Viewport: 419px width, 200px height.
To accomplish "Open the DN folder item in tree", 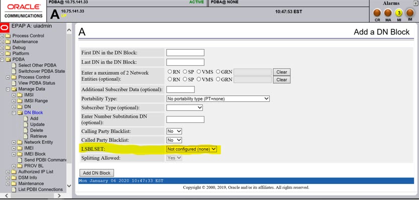I will 27,107.
